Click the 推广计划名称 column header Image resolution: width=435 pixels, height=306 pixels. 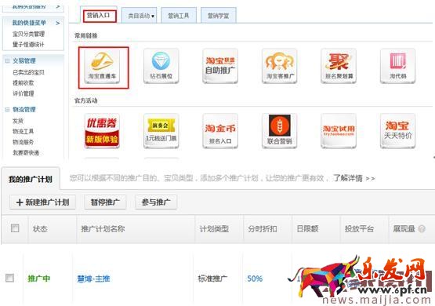(x=103, y=229)
